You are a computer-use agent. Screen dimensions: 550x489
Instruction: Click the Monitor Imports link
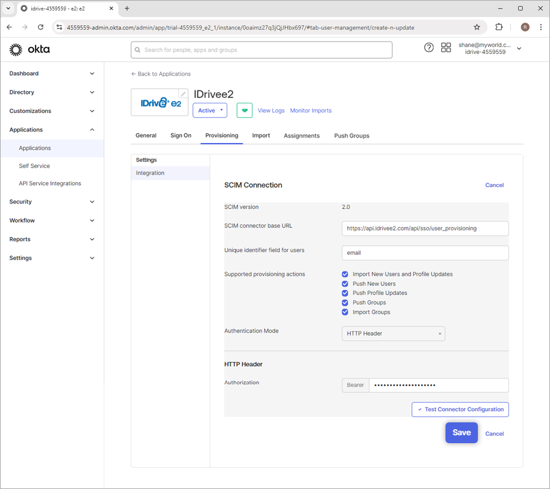point(311,111)
